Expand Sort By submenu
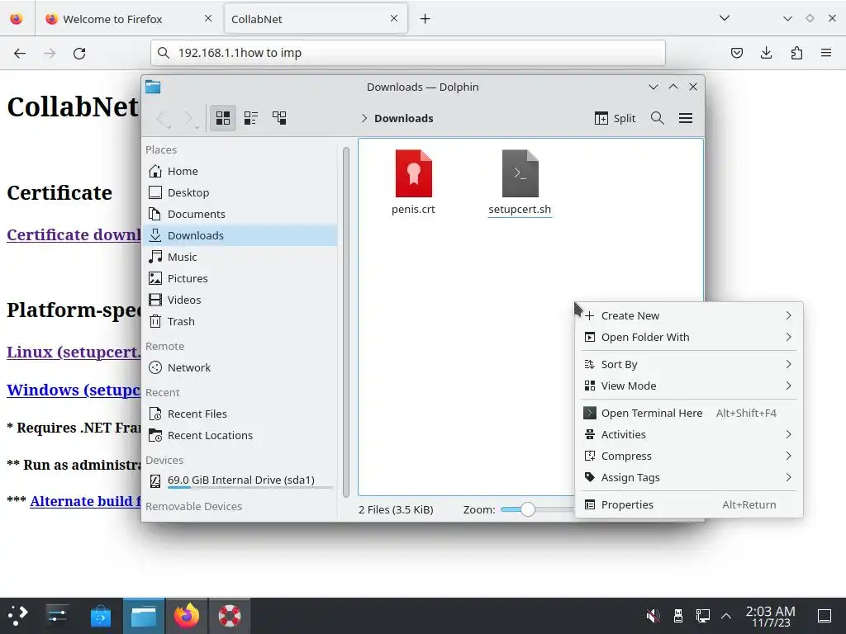The height and width of the screenshot is (634, 846). point(689,364)
